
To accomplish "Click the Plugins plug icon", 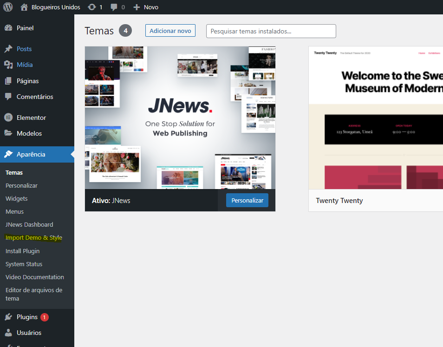I will (8, 317).
